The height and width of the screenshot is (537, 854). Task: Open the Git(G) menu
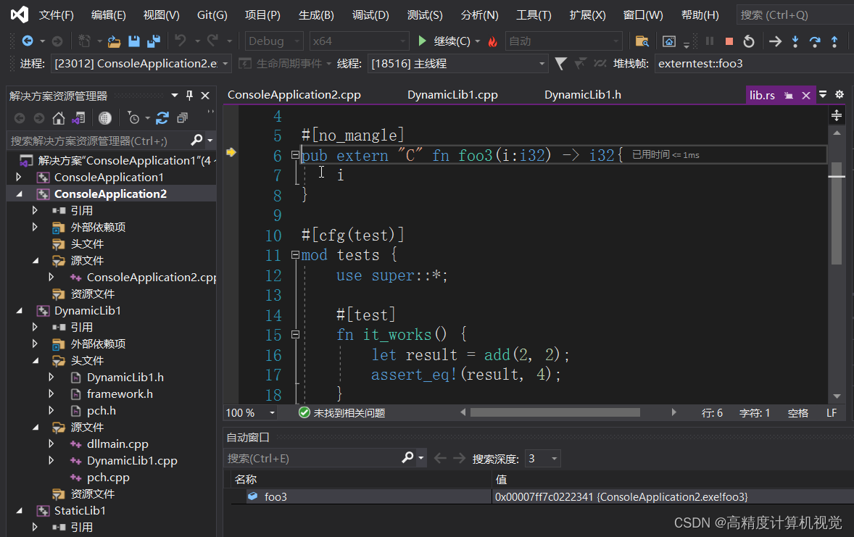212,15
